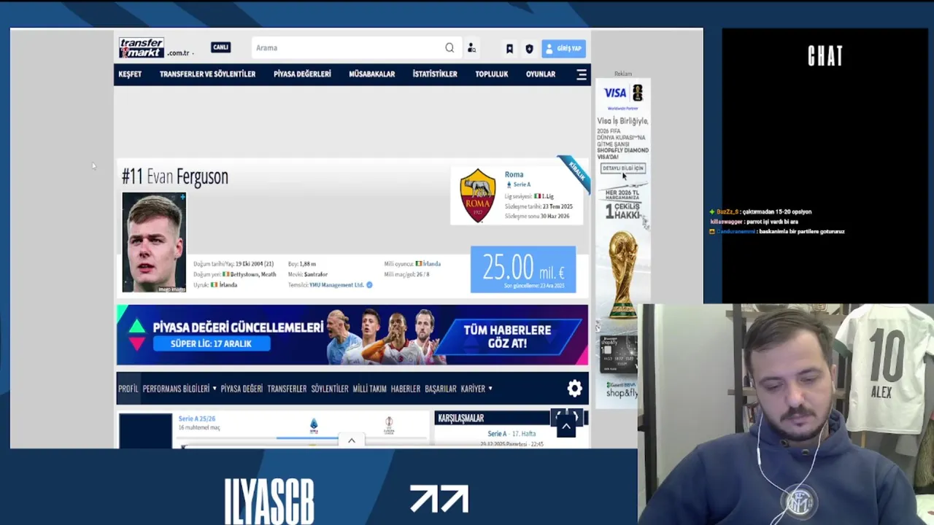This screenshot has width=934, height=525.
Task: Click the Santrafor position text
Action: [x=316, y=274]
